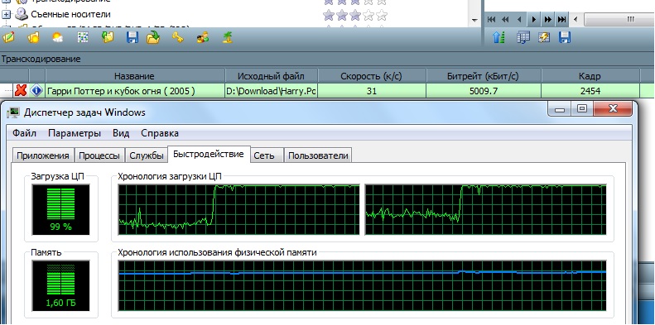Click the golden key icon in toolbar
The height and width of the screenshot is (325, 655).
click(178, 38)
